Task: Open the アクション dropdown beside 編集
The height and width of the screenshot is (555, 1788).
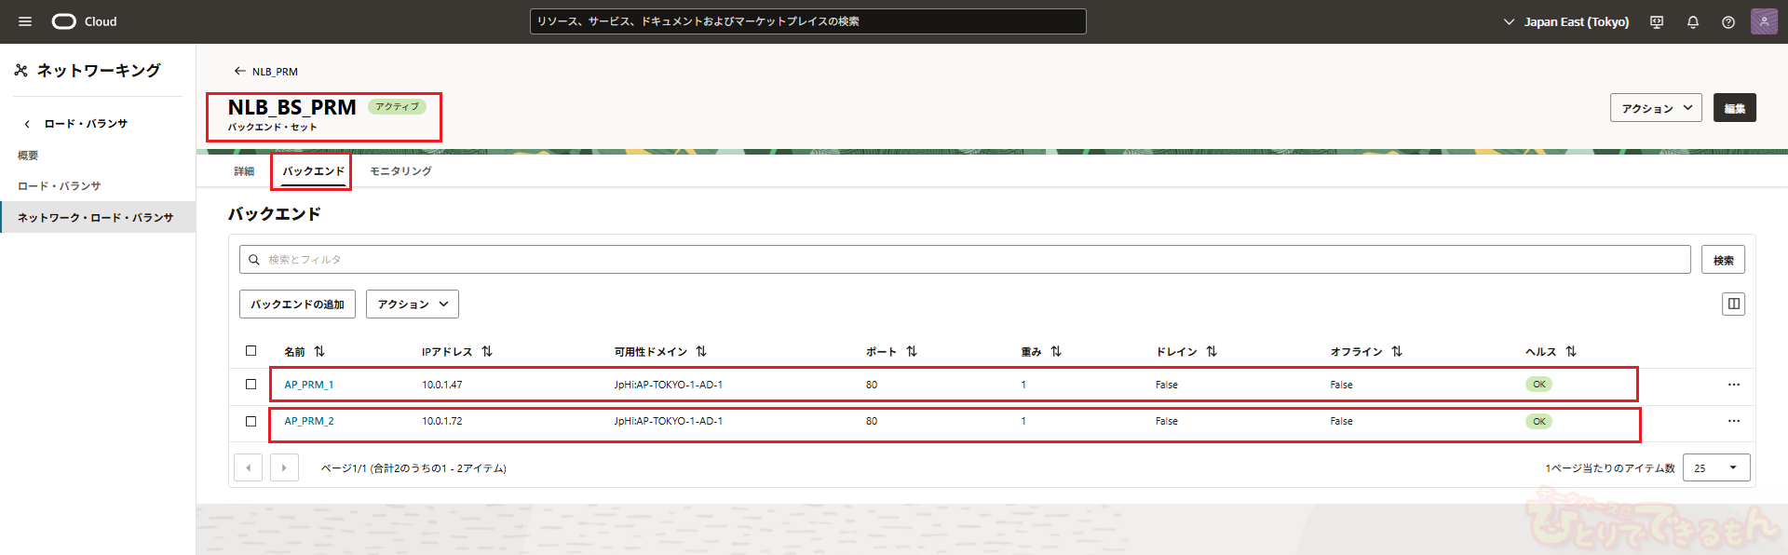Action: click(1656, 108)
